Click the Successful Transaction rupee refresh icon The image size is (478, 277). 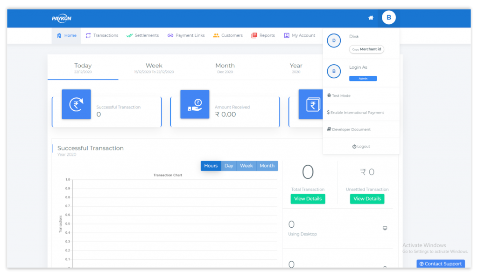click(x=76, y=104)
